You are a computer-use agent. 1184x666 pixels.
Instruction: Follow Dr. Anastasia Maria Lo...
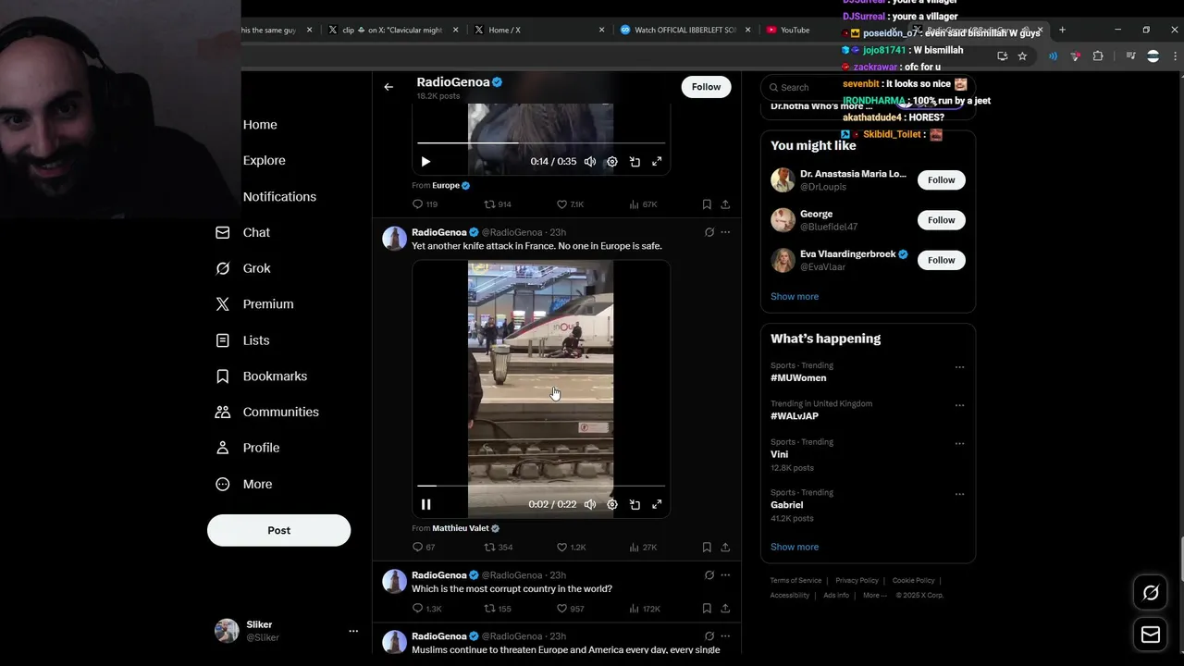pyautogui.click(x=942, y=179)
